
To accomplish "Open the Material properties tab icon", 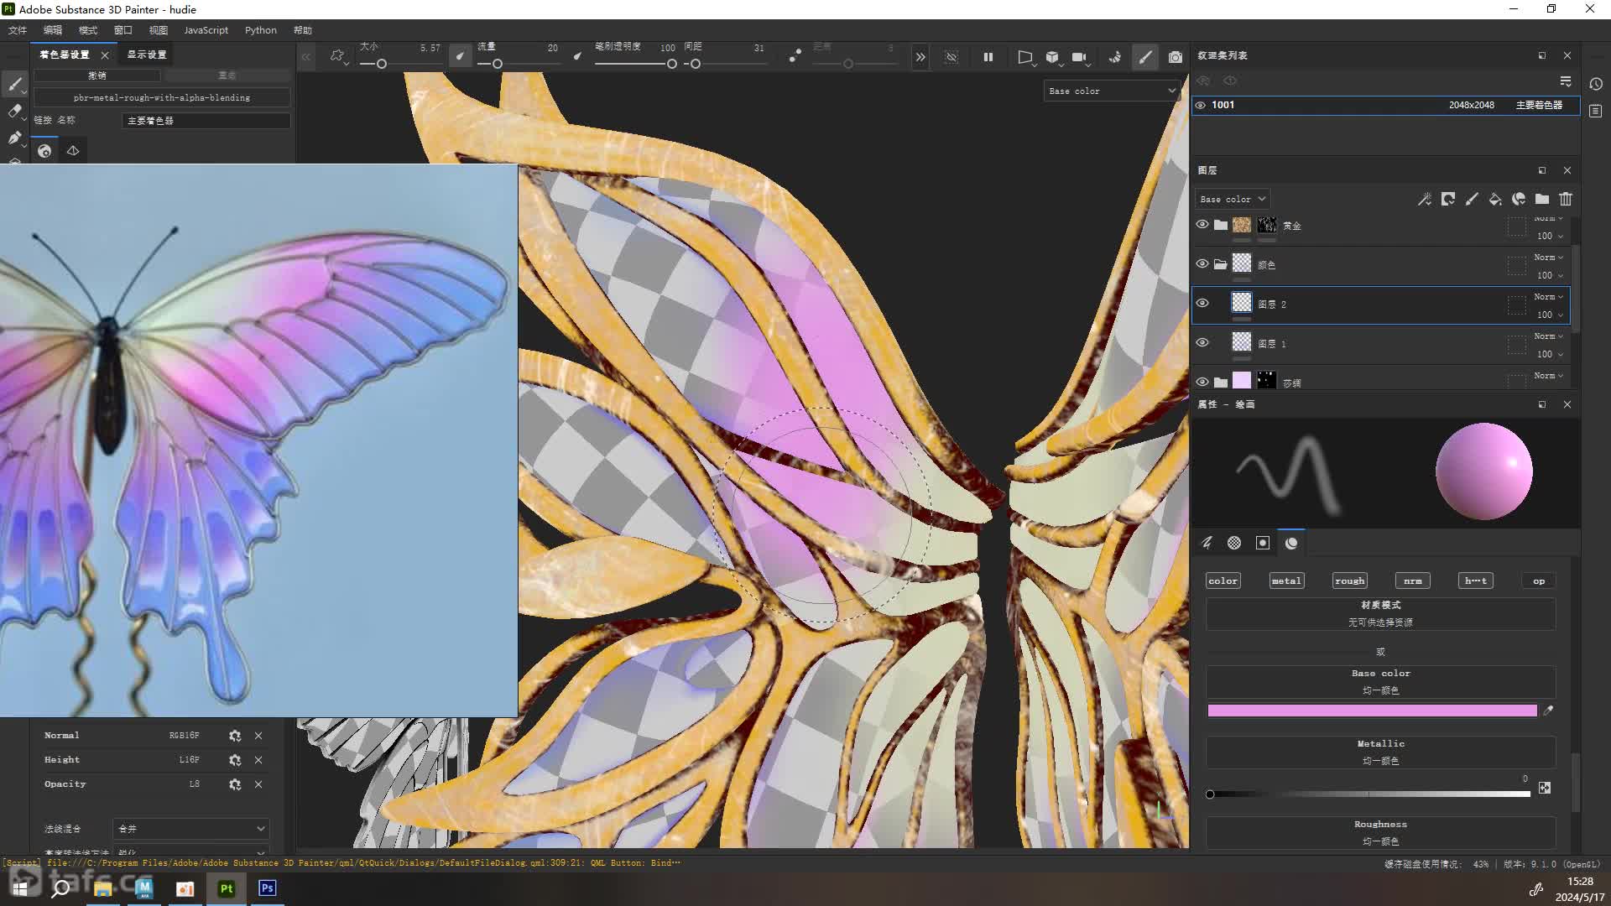I will [x=1291, y=543].
